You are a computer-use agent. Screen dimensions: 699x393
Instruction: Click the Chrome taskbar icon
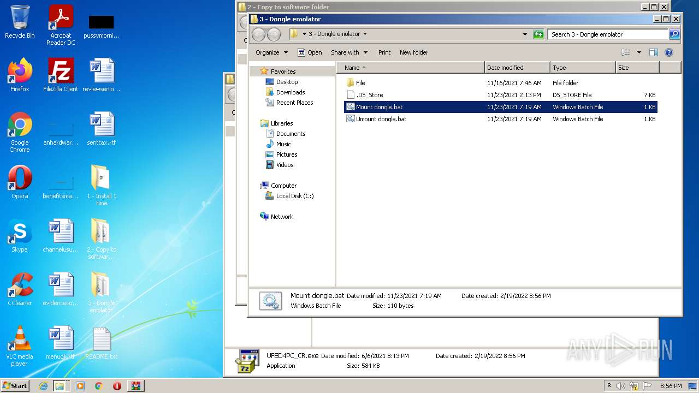[98, 386]
